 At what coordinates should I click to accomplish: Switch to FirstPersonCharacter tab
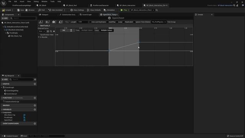tap(100, 5)
